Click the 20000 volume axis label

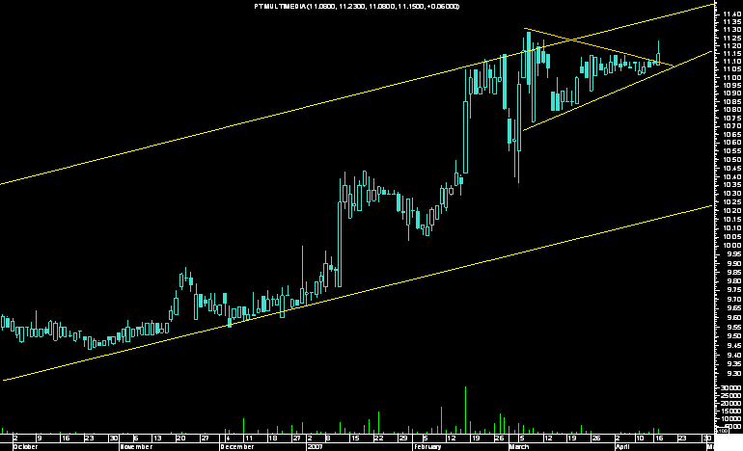pyautogui.click(x=731, y=403)
